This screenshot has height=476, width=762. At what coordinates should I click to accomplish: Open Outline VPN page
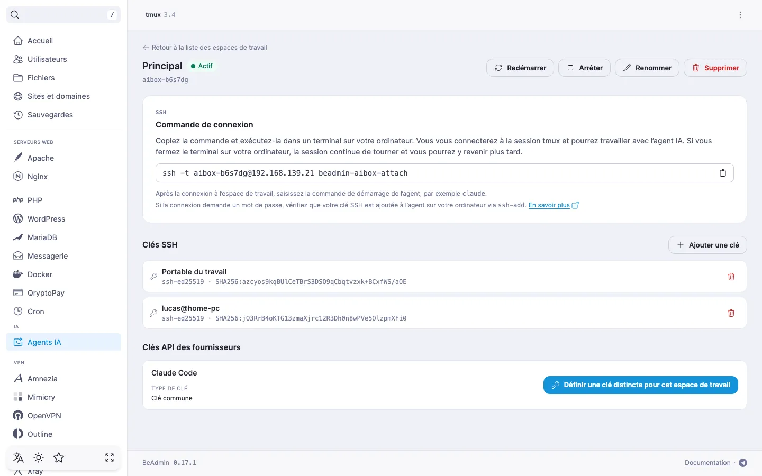pos(63,434)
